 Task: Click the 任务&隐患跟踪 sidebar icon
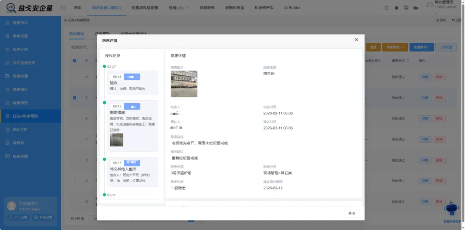point(8,116)
